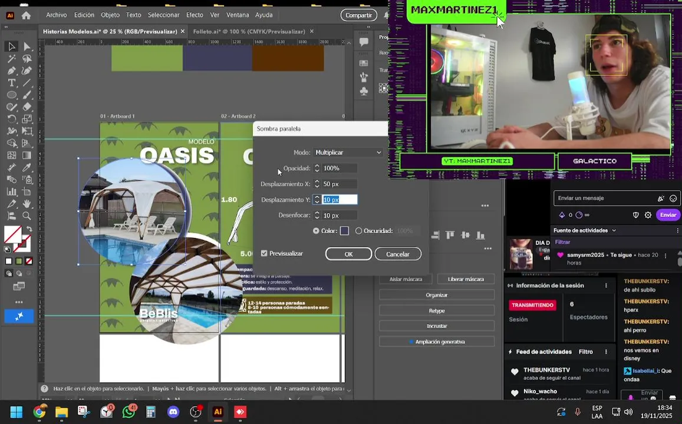Click the Fill color box in toolbar
682x424 pixels.
pyautogui.click(x=13, y=235)
